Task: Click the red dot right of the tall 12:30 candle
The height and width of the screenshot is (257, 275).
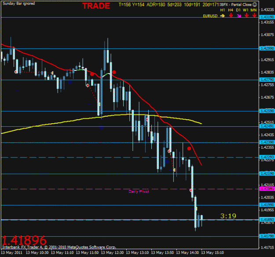Action: [114, 72]
